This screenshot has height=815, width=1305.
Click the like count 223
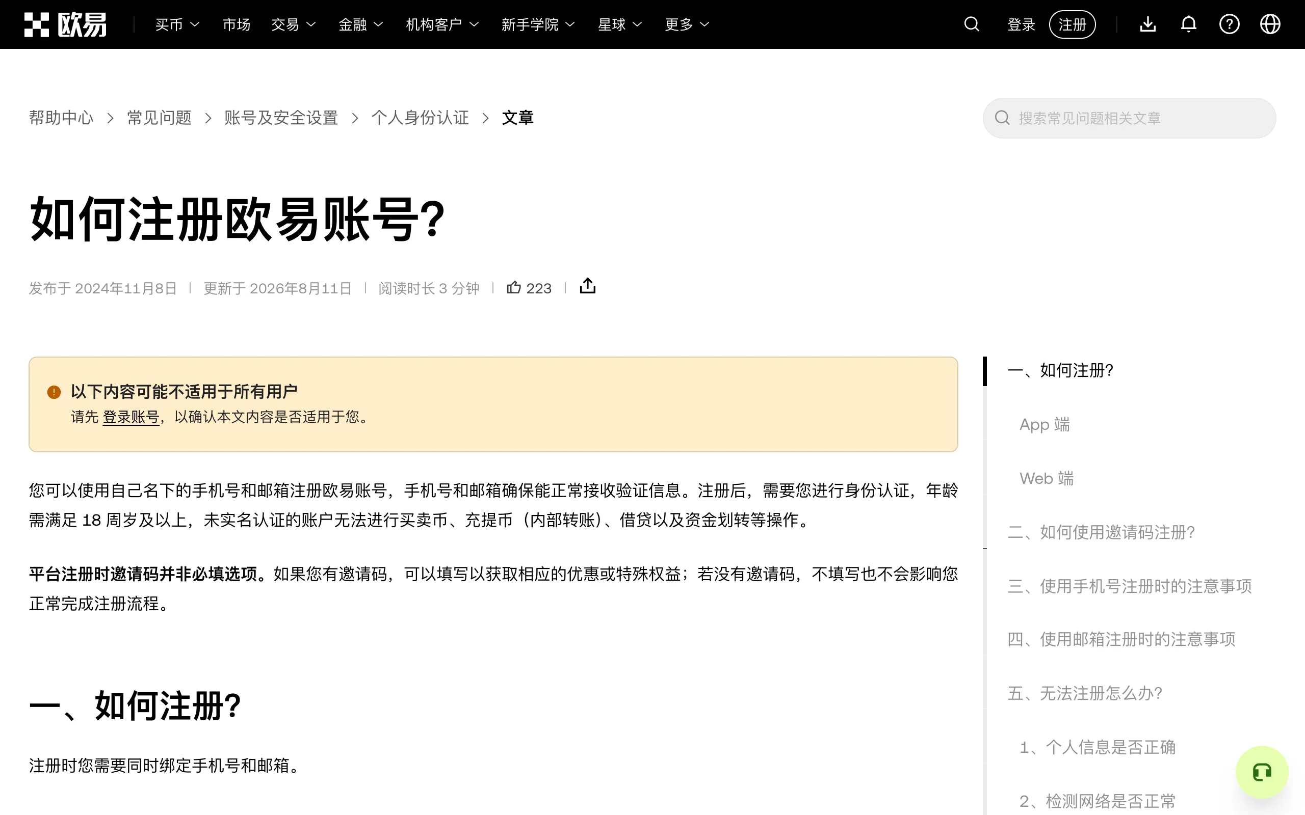539,288
